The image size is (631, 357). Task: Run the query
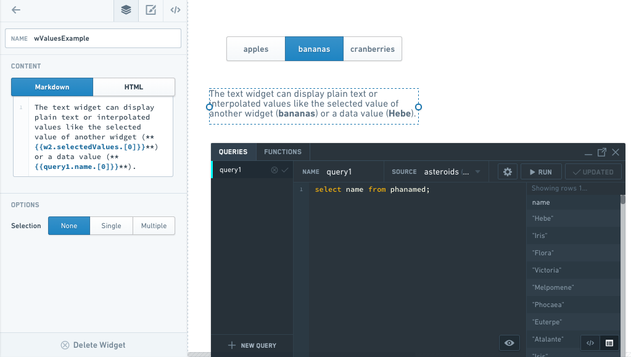pos(541,172)
